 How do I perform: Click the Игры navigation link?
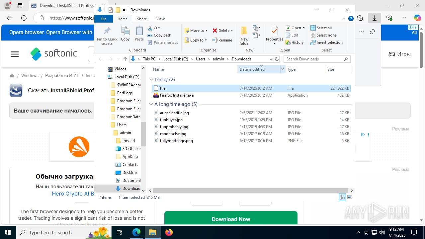[400, 54]
